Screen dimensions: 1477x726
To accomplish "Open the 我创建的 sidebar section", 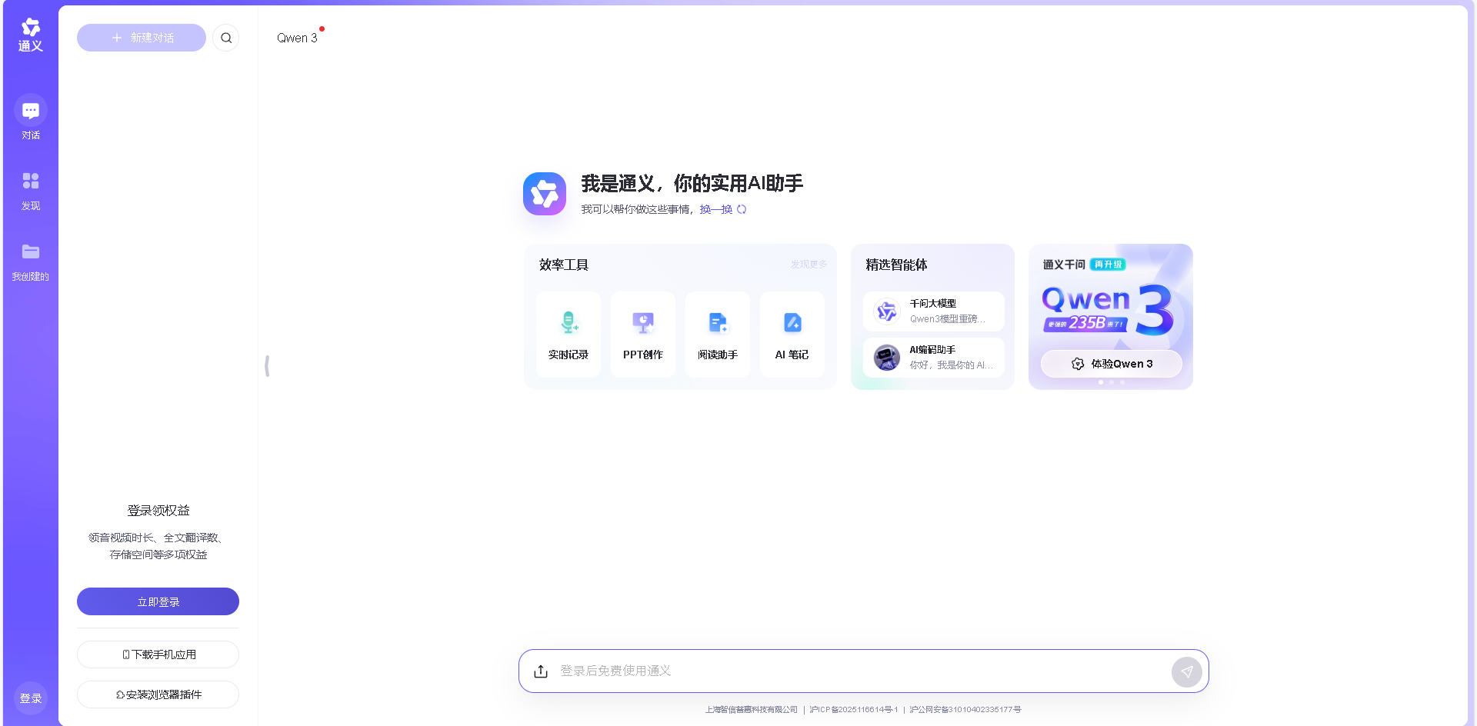I will tap(30, 261).
